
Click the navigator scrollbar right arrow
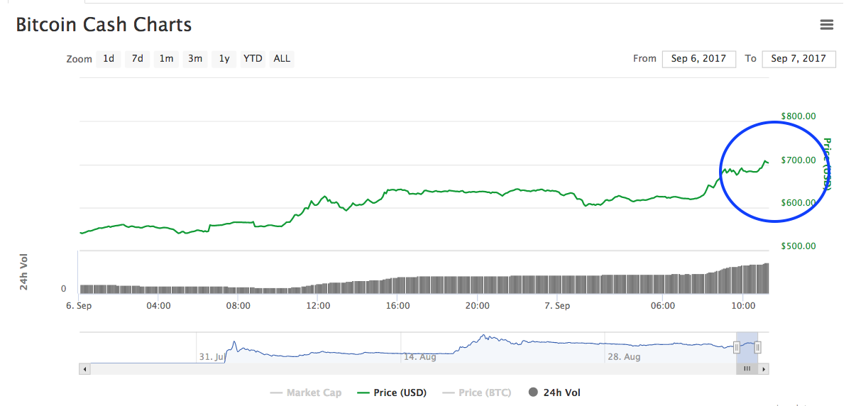tap(764, 369)
